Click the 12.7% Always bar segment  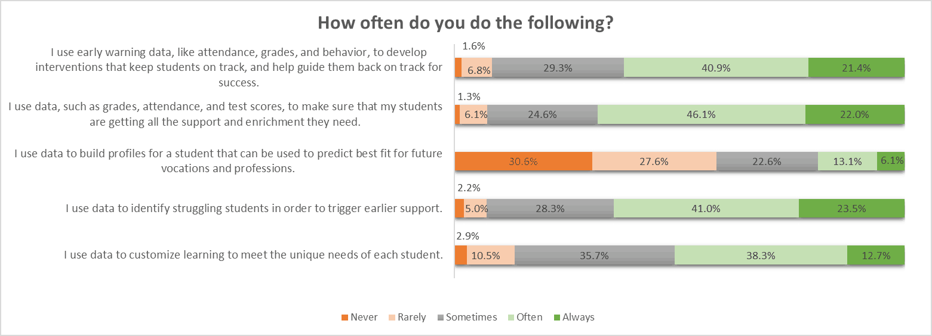[x=876, y=255]
